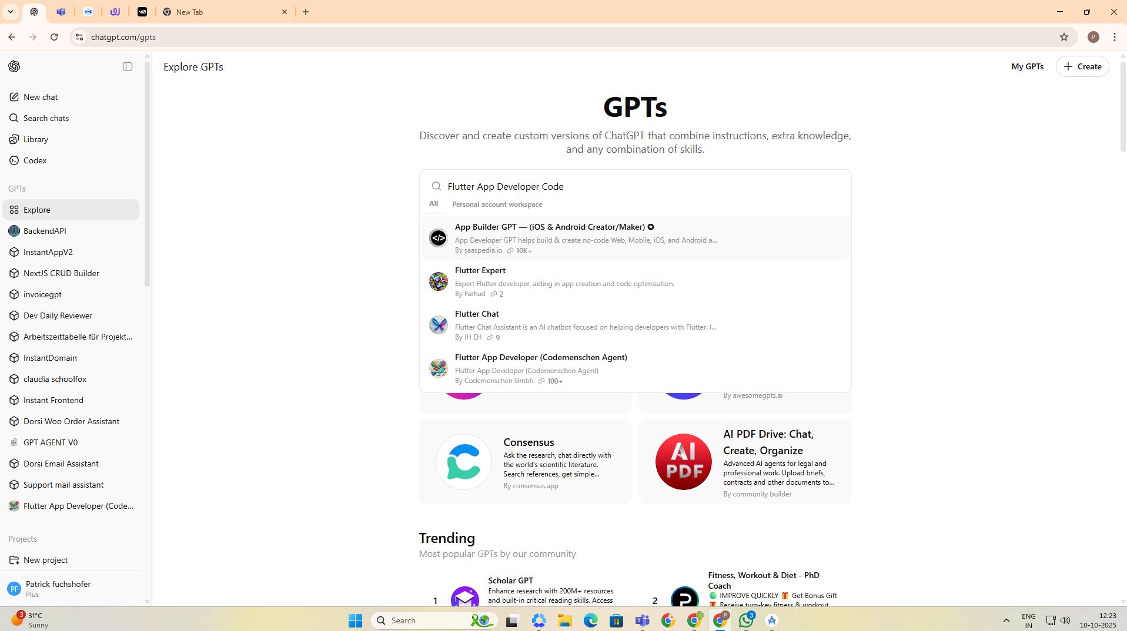View site information icon
The height and width of the screenshot is (631, 1127).
79,37
